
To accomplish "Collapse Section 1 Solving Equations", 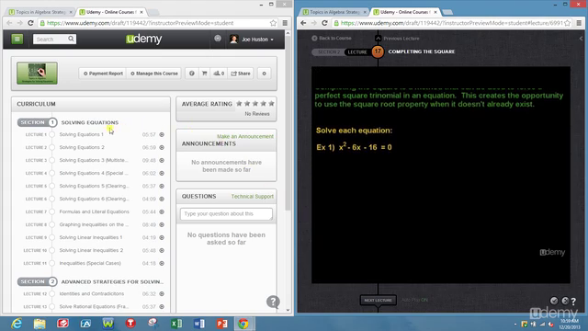I will (x=37, y=122).
